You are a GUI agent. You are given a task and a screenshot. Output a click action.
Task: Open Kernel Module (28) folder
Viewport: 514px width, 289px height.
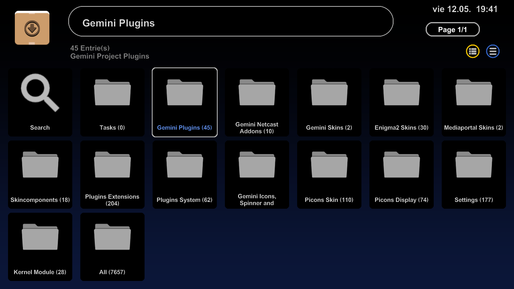(x=40, y=247)
